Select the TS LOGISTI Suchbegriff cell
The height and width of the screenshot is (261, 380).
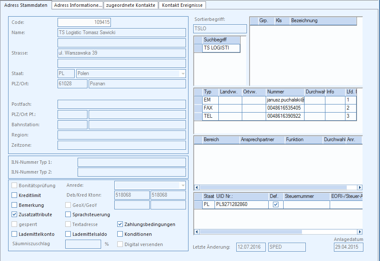tap(221, 48)
